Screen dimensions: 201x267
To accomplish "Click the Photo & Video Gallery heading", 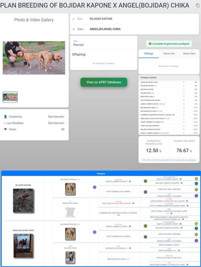I will coord(34,20).
